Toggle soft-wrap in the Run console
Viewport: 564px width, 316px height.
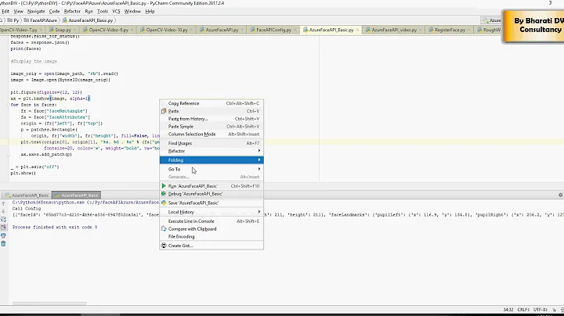click(x=4, y=219)
